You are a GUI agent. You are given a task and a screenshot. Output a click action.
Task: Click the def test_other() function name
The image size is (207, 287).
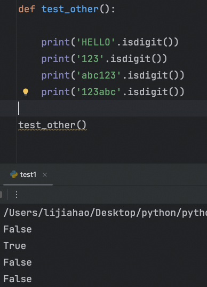click(70, 9)
